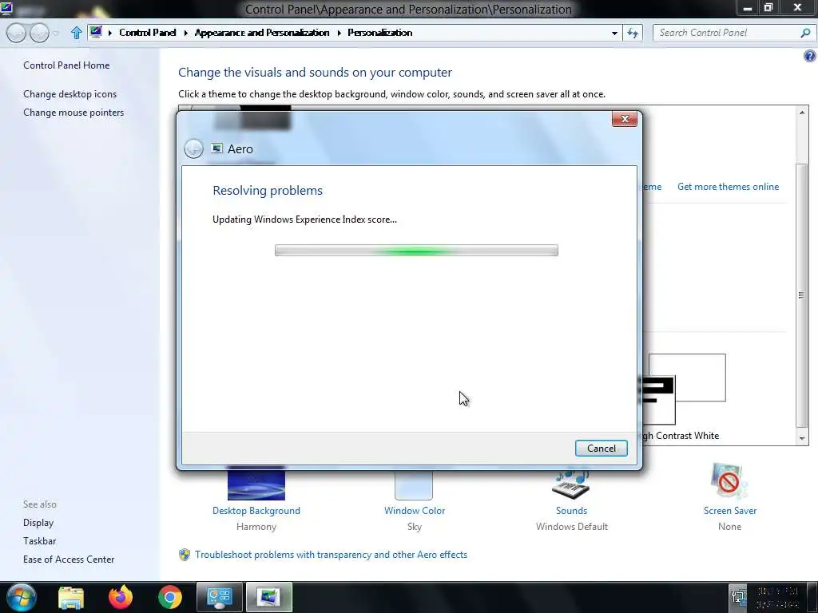Click the address bar Control Panel icon
The height and width of the screenshot is (613, 818).
tap(96, 32)
